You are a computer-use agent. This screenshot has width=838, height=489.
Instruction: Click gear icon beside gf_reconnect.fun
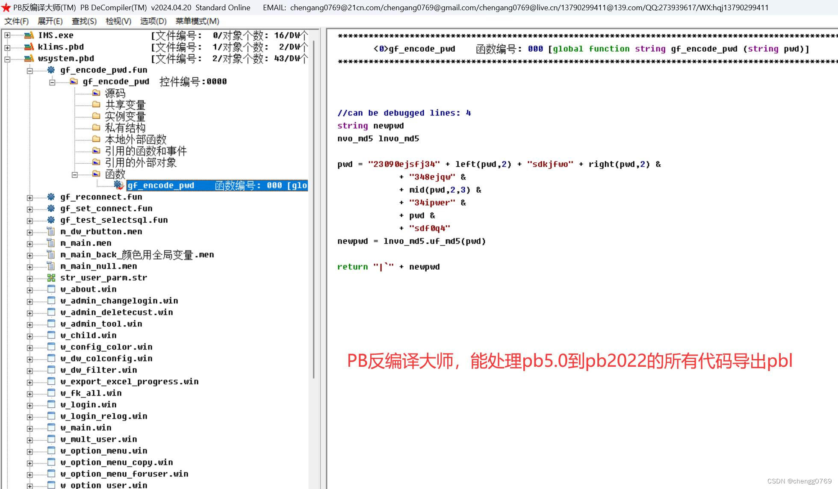(51, 197)
